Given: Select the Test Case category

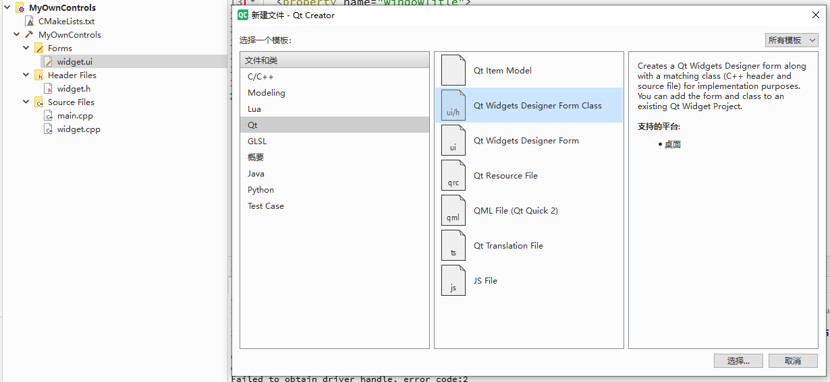Looking at the screenshot, I should coord(266,205).
